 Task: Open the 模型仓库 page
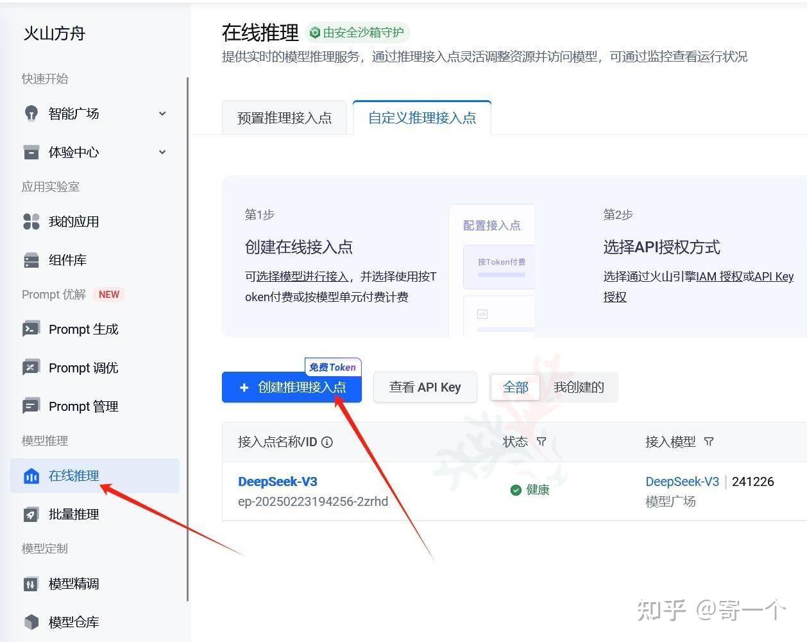72,621
